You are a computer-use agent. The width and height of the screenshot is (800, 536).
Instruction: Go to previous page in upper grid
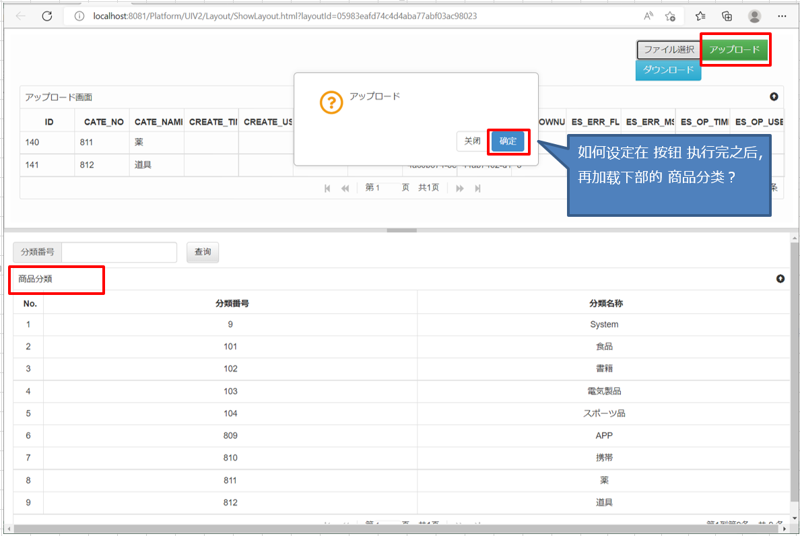coord(345,188)
